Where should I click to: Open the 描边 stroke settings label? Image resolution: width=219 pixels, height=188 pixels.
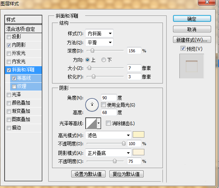coord(16,128)
